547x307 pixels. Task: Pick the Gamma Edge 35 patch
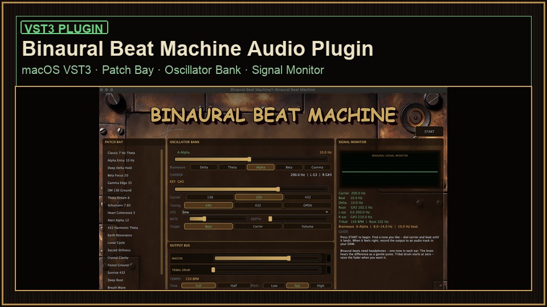point(119,182)
